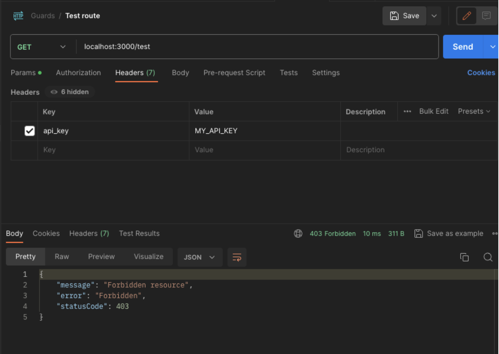This screenshot has height=354, width=499.
Task: Copy the response body using the copy icon
Action: point(465,257)
